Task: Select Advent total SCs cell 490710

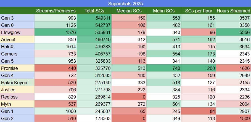Action: click(x=94, y=39)
